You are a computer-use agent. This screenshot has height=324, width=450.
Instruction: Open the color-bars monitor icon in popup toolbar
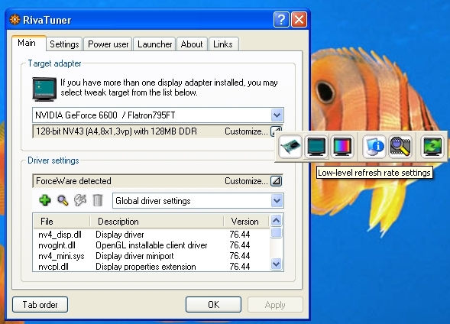point(342,147)
